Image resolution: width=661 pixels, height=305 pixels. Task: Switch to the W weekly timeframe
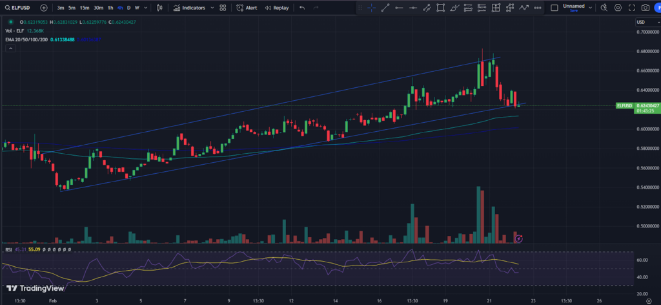[x=137, y=8]
